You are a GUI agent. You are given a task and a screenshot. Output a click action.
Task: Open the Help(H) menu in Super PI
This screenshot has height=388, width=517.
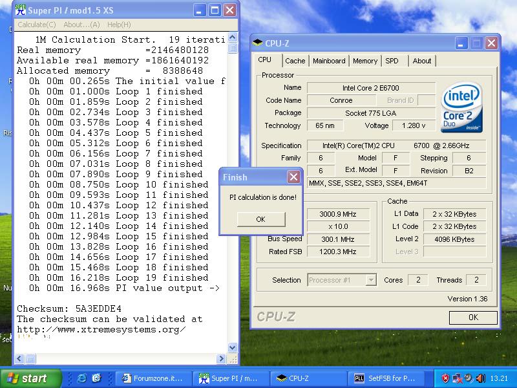click(x=119, y=25)
